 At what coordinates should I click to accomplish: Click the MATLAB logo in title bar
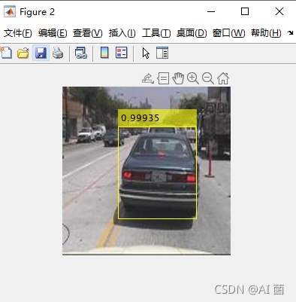click(10, 11)
